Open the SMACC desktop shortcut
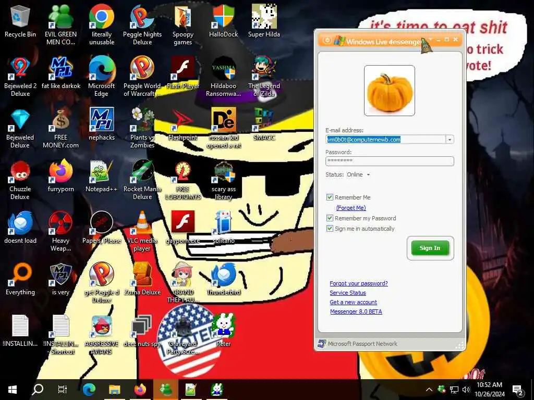The width and height of the screenshot is (534, 400). coord(264,125)
